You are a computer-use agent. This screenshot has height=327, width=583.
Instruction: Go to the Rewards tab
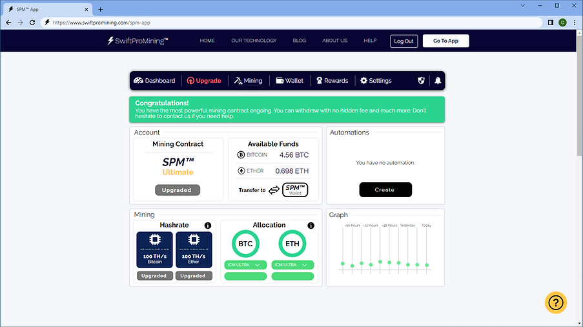332,80
